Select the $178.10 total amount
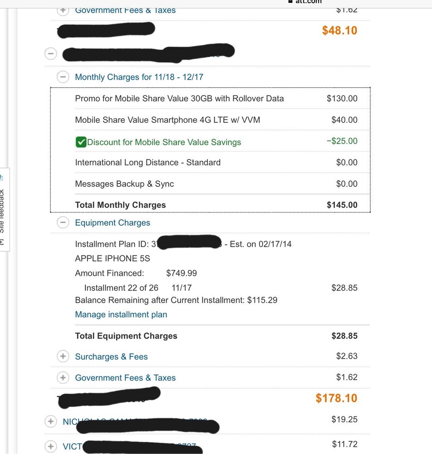 click(336, 397)
